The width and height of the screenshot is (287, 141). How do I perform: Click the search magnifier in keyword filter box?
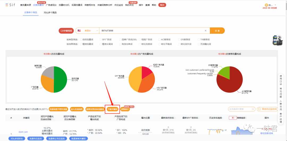click(253, 109)
